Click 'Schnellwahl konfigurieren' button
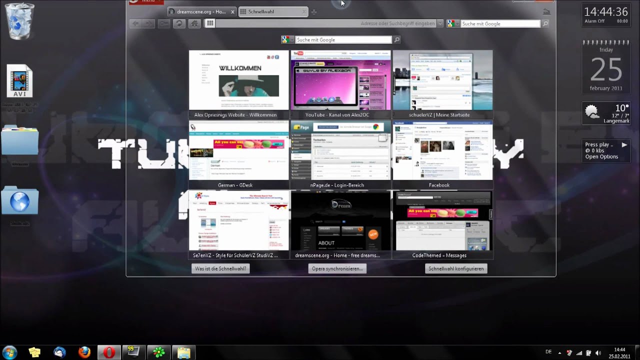The height and width of the screenshot is (360, 640). click(456, 268)
